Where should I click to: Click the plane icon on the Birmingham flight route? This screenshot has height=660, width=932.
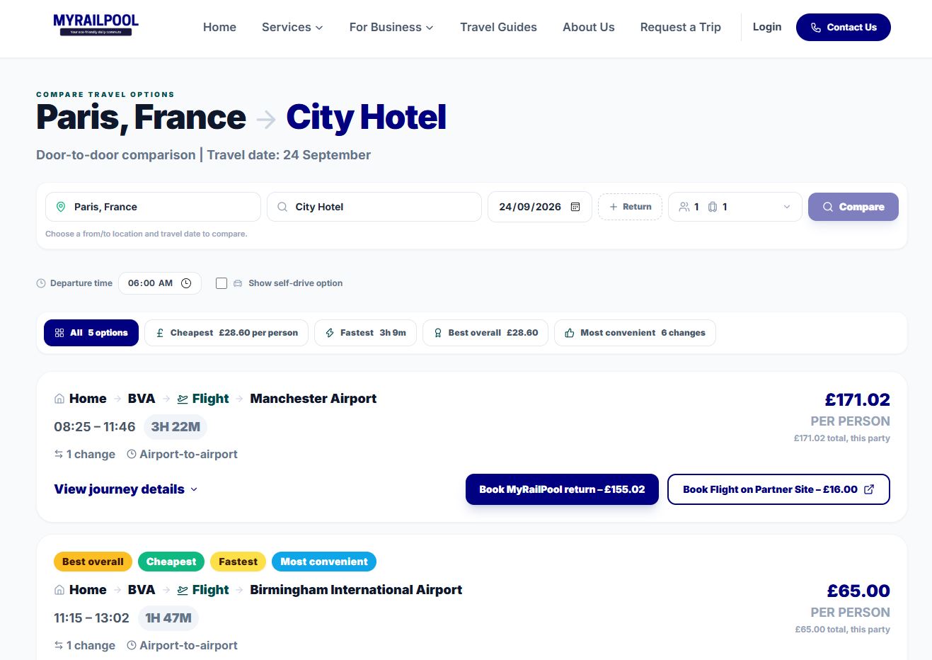183,590
